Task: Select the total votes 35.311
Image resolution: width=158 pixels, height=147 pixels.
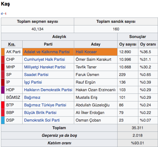Action: [x=137, y=128]
